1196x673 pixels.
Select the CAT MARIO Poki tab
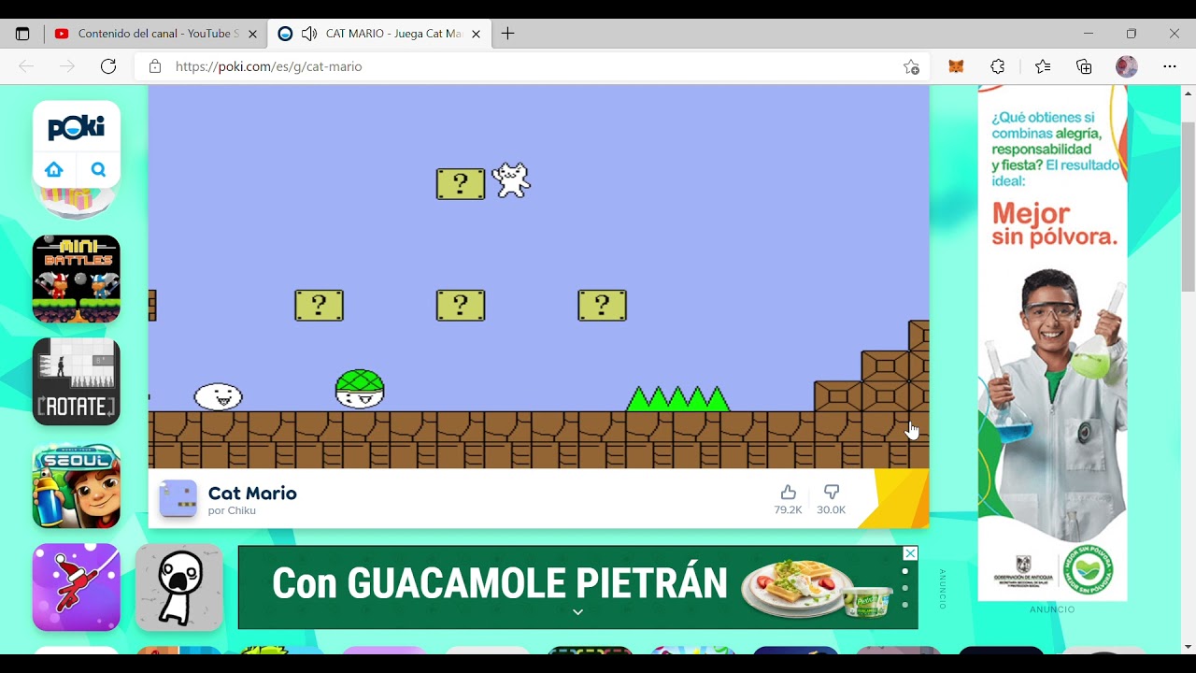(x=380, y=34)
